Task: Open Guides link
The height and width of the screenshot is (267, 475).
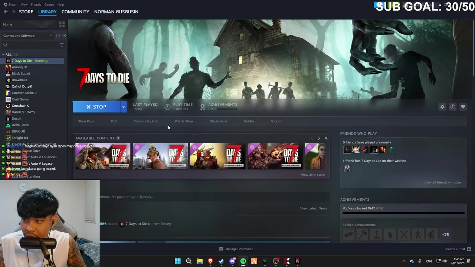Action: (x=249, y=121)
